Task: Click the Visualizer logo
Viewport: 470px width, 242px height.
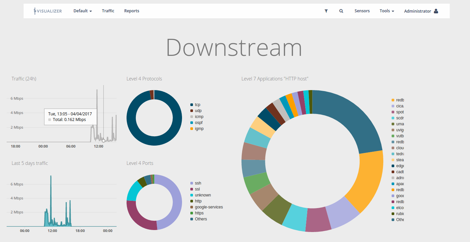Action: click(x=47, y=11)
